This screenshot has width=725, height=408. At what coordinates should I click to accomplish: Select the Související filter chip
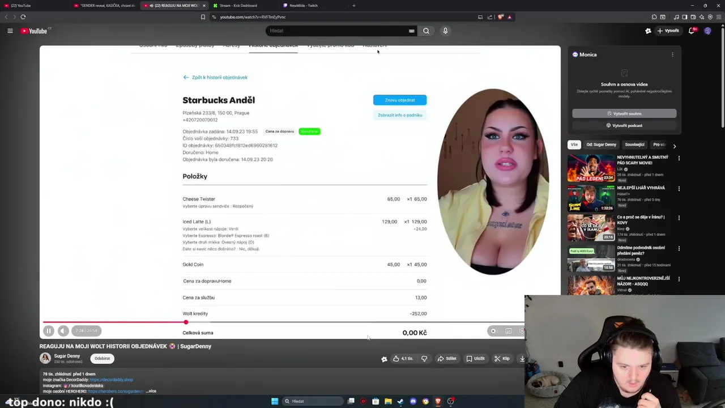coord(634,144)
